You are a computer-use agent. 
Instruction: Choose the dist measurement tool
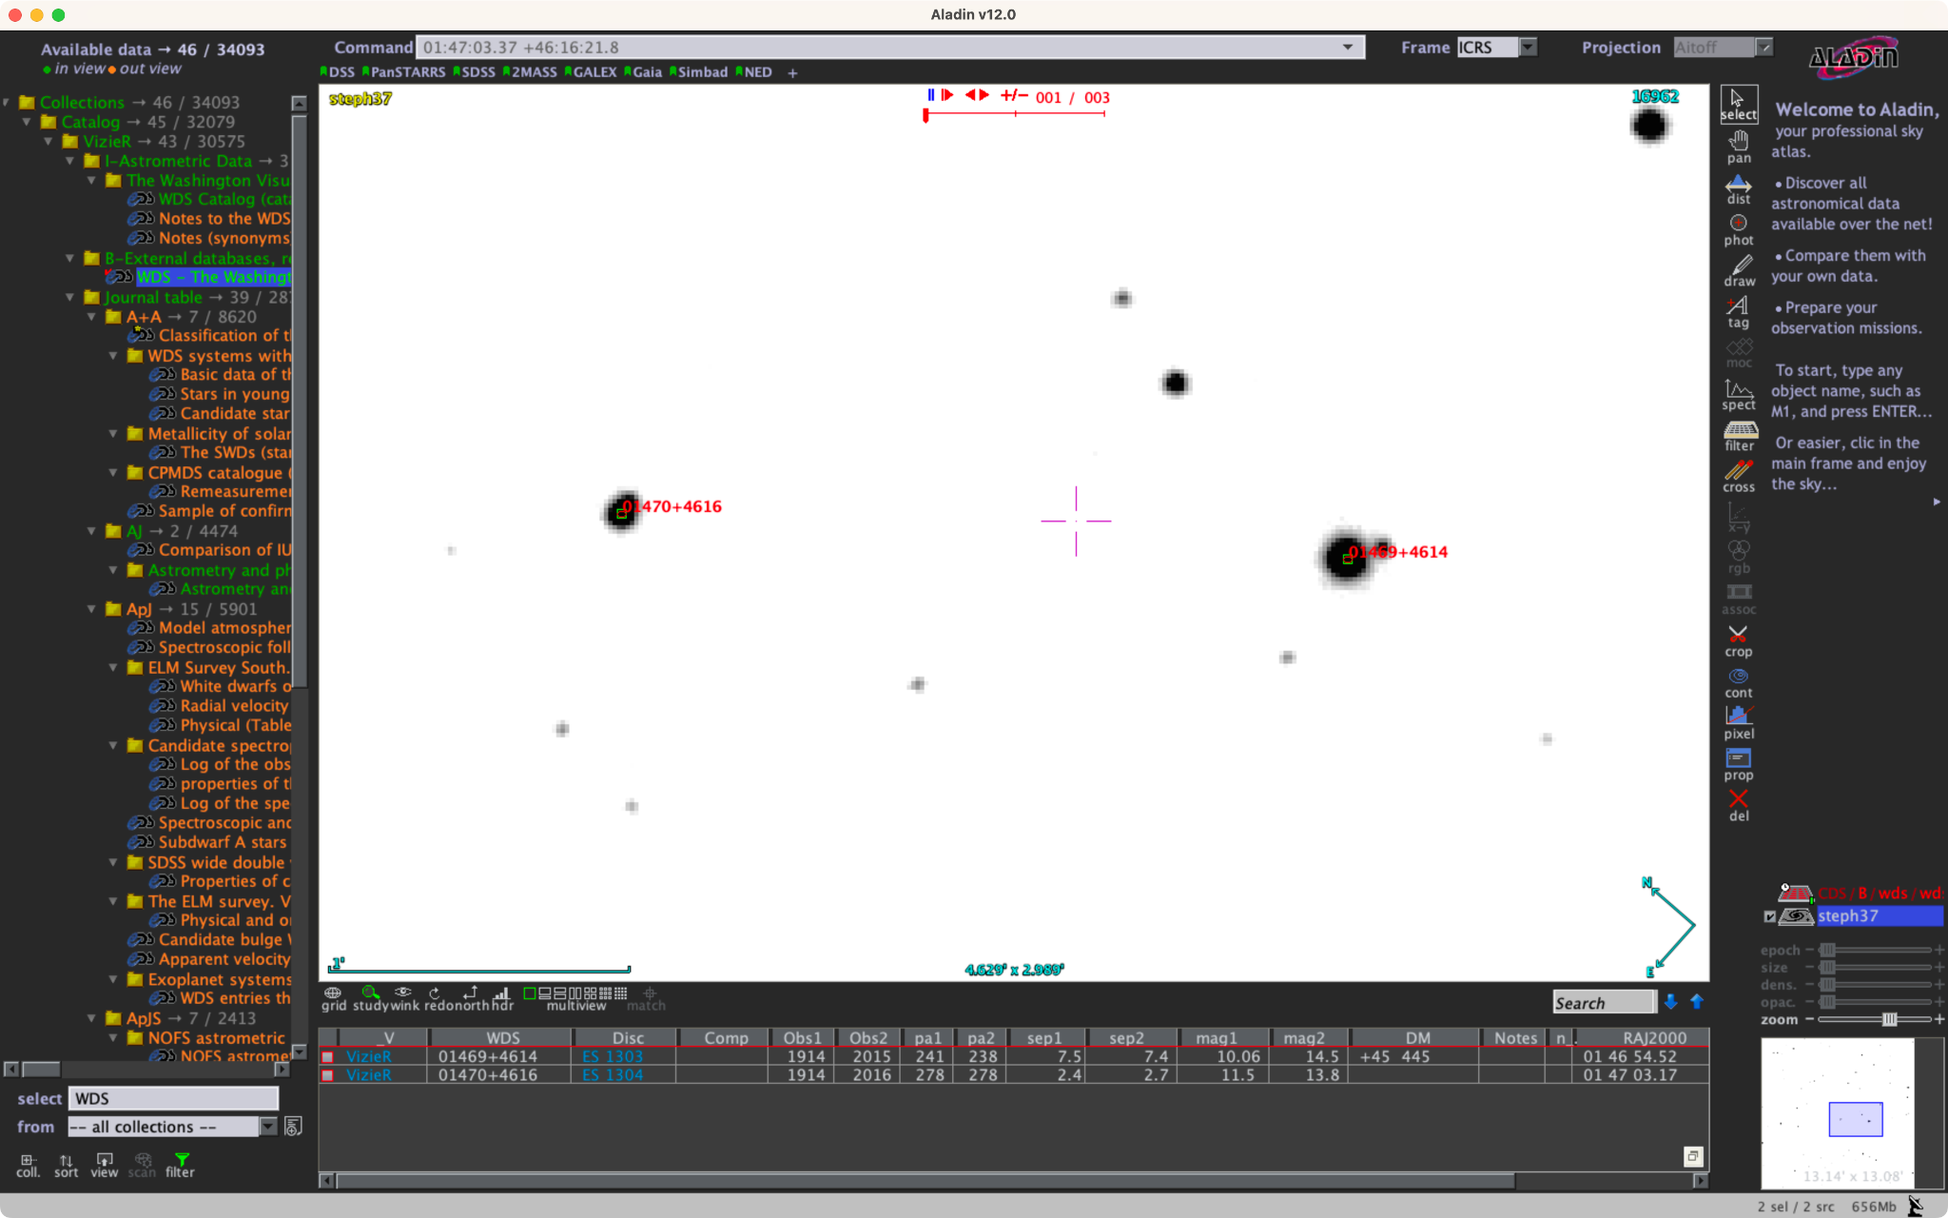pos(1738,188)
